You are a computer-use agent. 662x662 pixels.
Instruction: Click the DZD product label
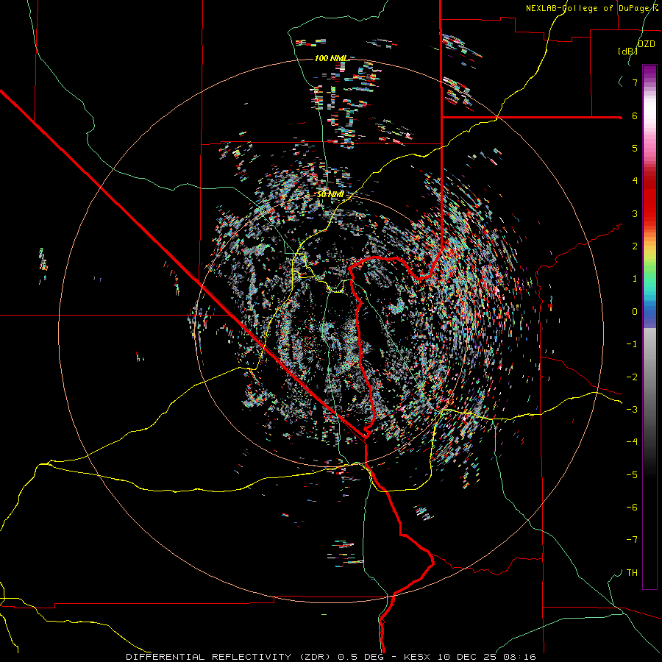point(646,44)
